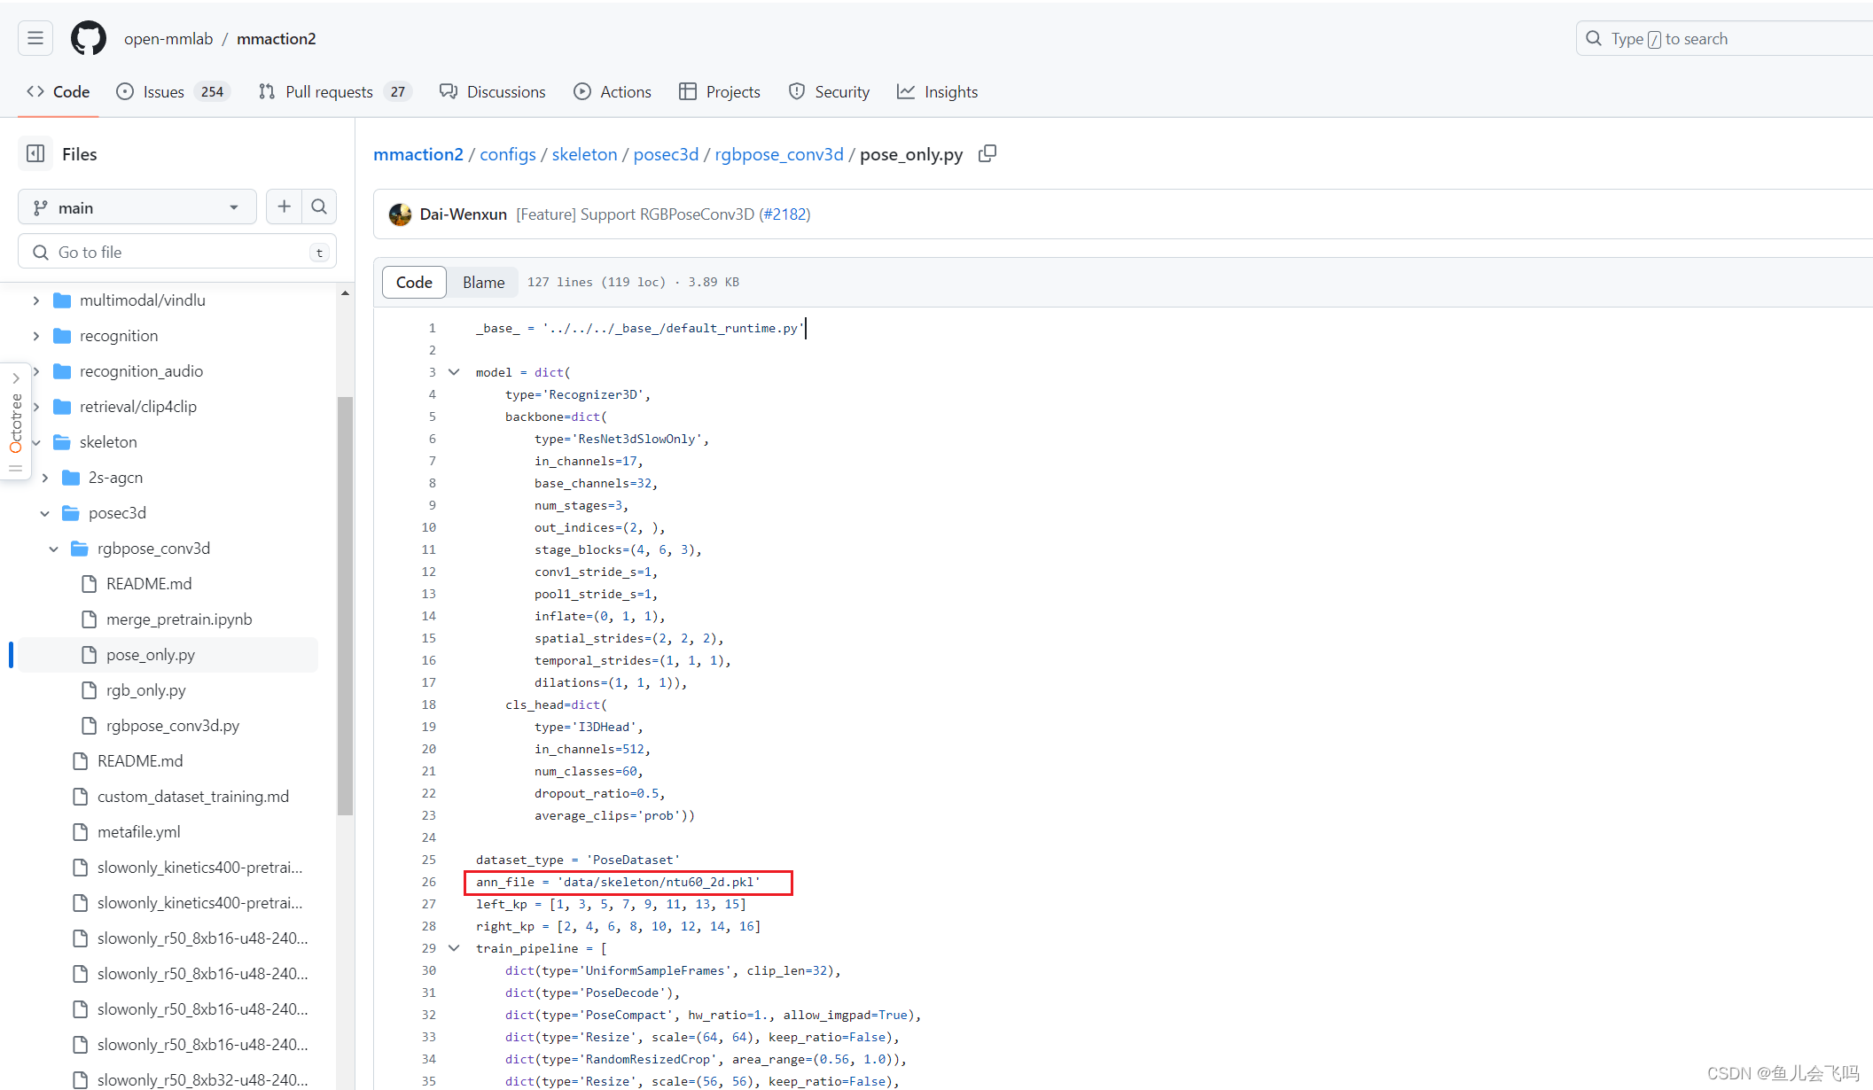
Task: Collapse the Files side panel icon
Action: coord(35,153)
